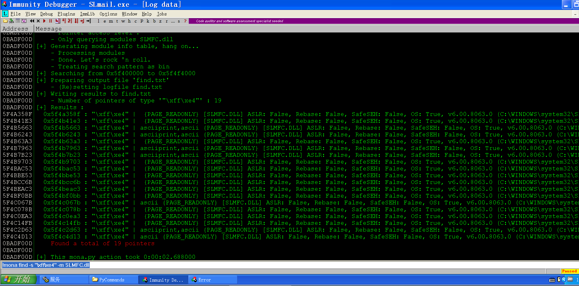Switch to the Error window in taskbar
This screenshot has height=286, width=579.
(213, 280)
